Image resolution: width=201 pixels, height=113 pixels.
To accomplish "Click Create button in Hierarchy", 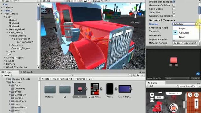I will 6,1.
